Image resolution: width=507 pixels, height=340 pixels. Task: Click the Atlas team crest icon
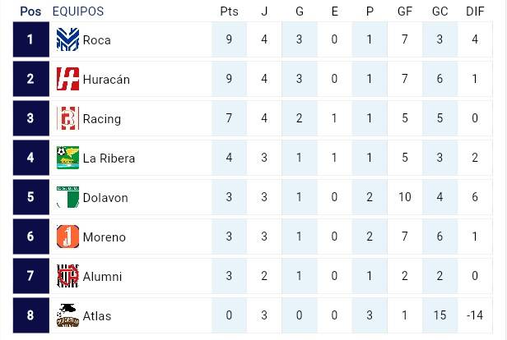(67, 315)
